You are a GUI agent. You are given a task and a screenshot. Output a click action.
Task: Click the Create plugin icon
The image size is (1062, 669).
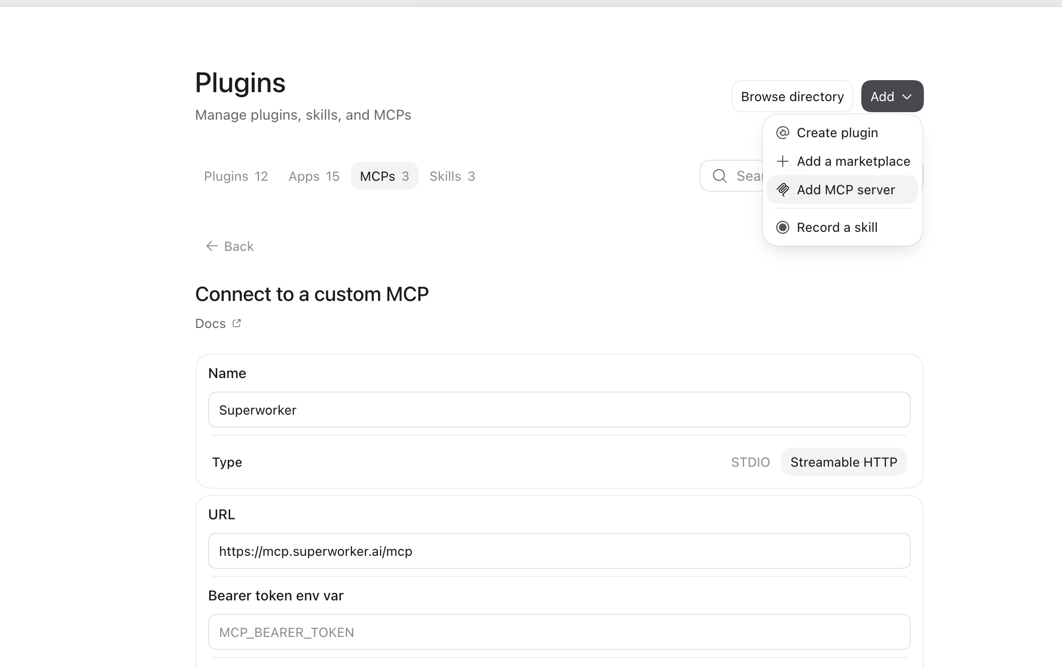point(782,133)
